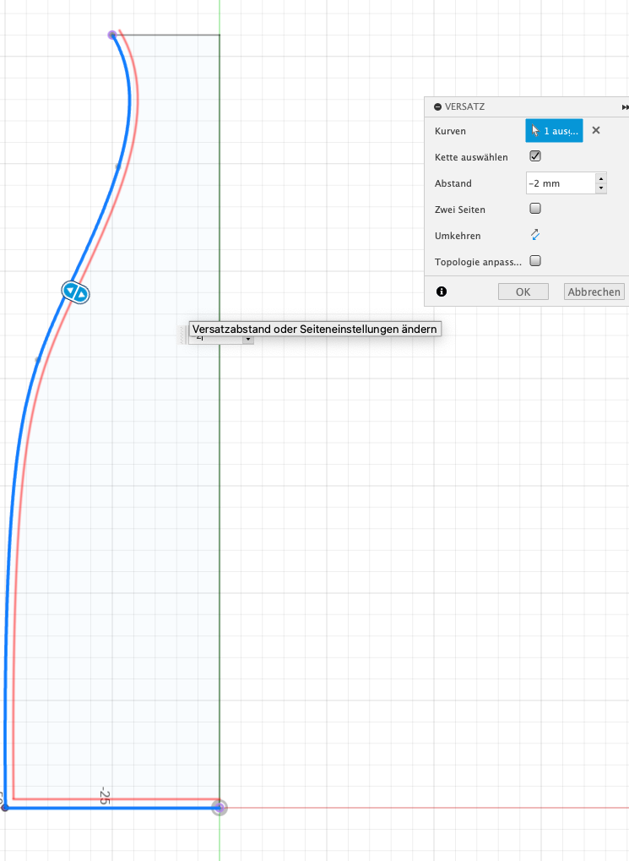Click the double-arrow expand icon on Versatz panel
This screenshot has width=629, height=861.
[625, 107]
